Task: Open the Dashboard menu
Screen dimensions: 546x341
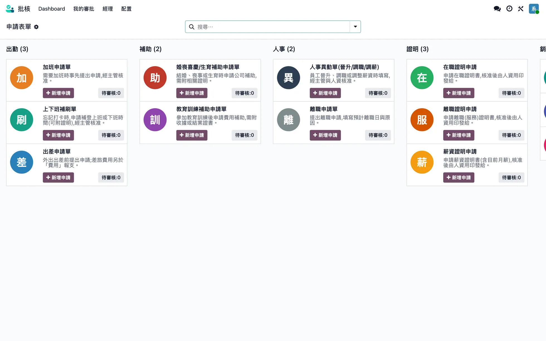Action: pyautogui.click(x=52, y=9)
